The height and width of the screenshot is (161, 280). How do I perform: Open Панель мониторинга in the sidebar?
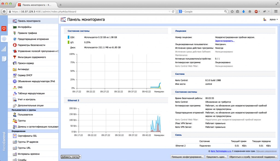point(33,21)
